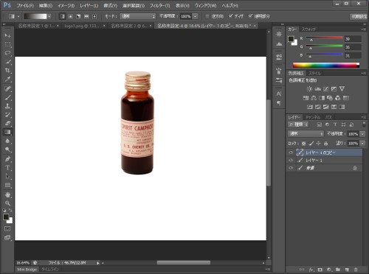Toggle lock transparent pixels icon
Viewport: 369px width, 274px height.
tap(303, 143)
